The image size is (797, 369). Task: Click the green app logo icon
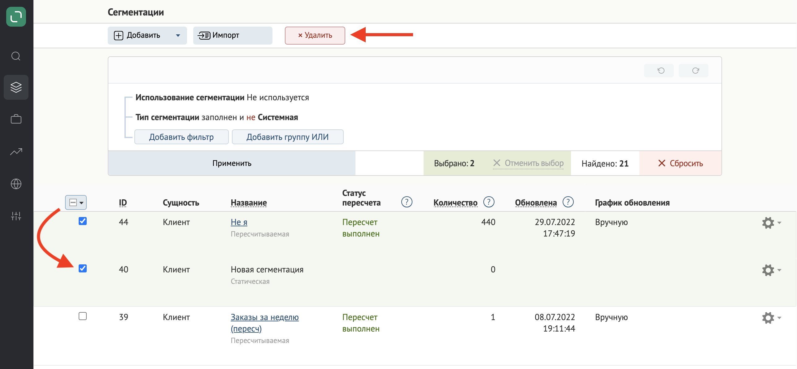coord(16,17)
